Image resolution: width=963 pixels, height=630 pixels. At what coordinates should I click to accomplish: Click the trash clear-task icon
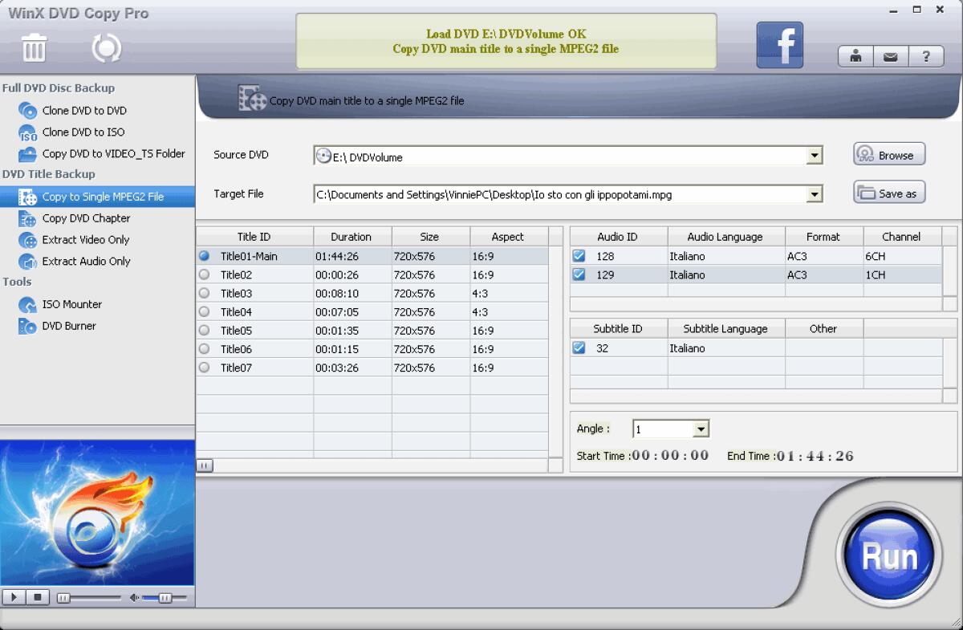pos(34,48)
